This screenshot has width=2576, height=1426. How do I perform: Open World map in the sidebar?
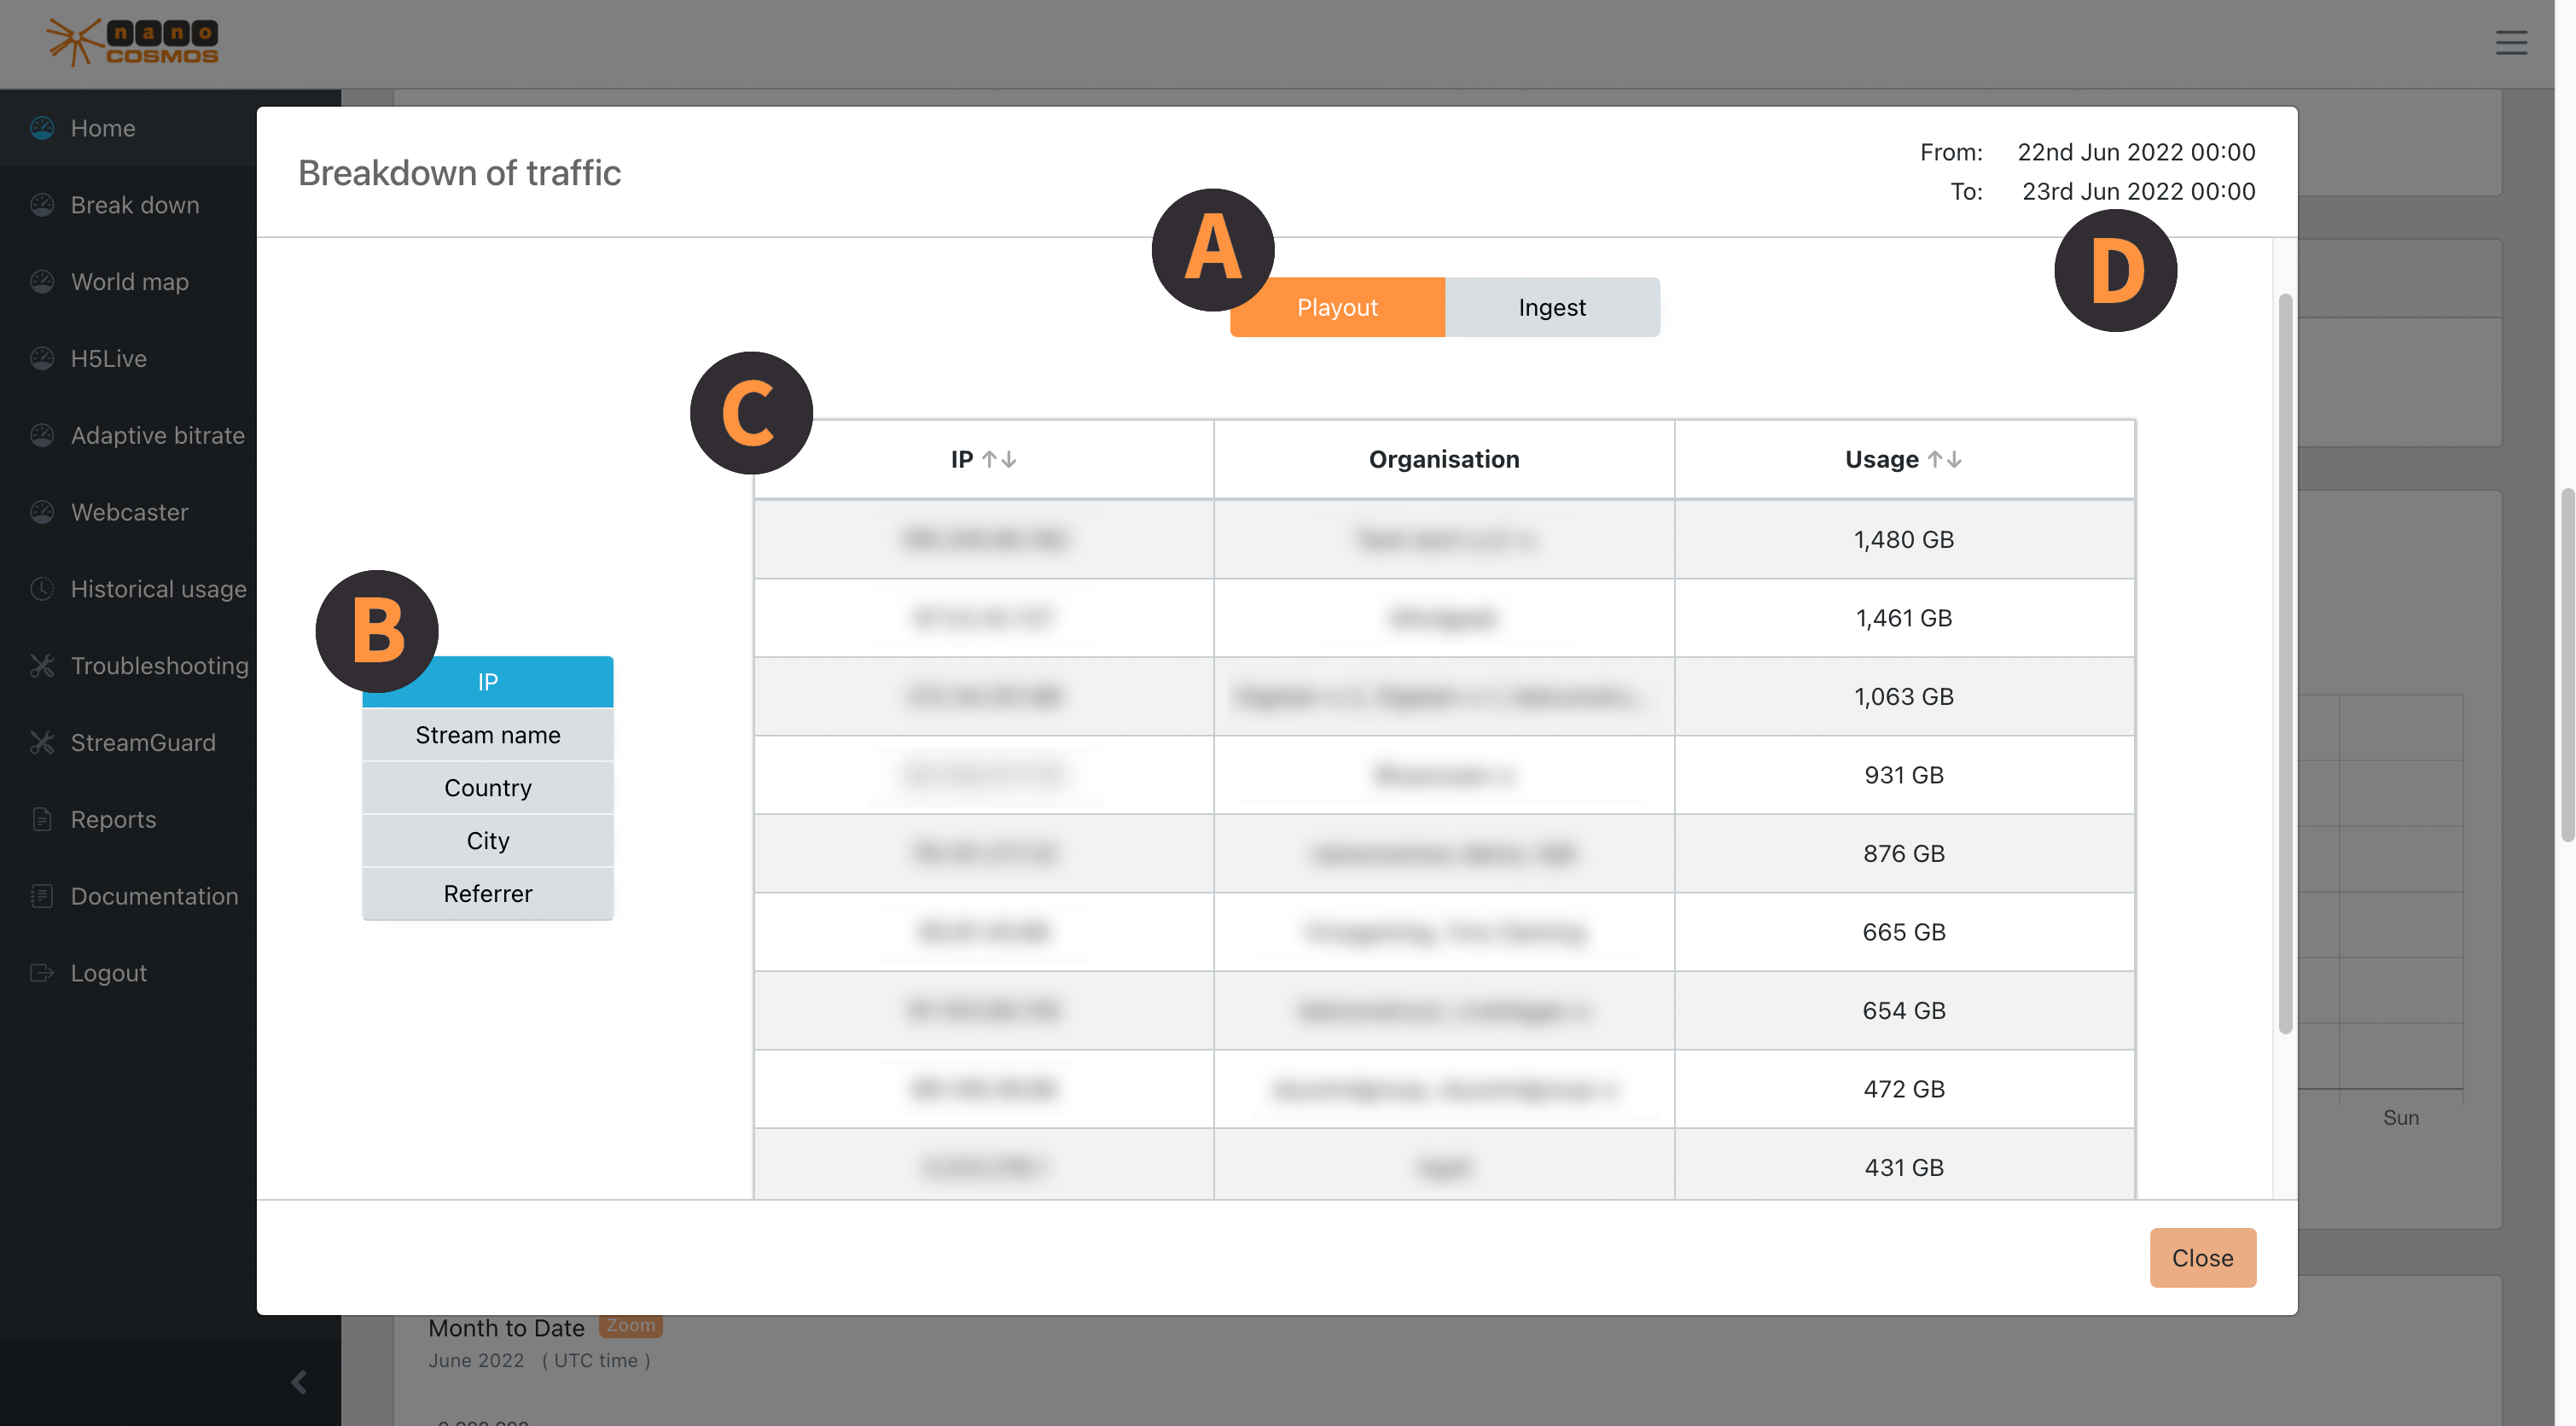pos(130,282)
